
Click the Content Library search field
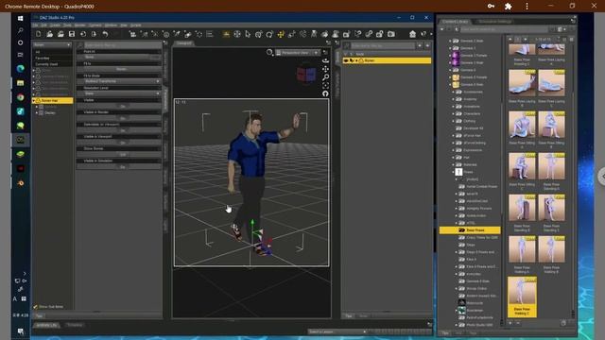tap(504, 29)
